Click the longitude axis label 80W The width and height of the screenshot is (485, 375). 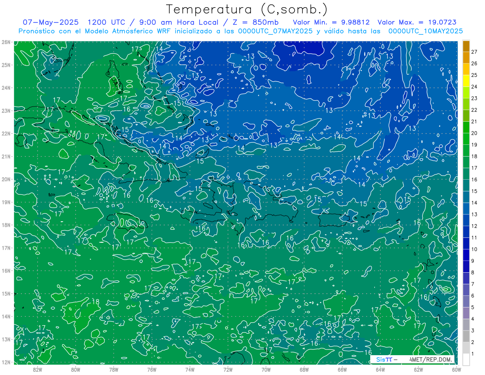coord(75,369)
